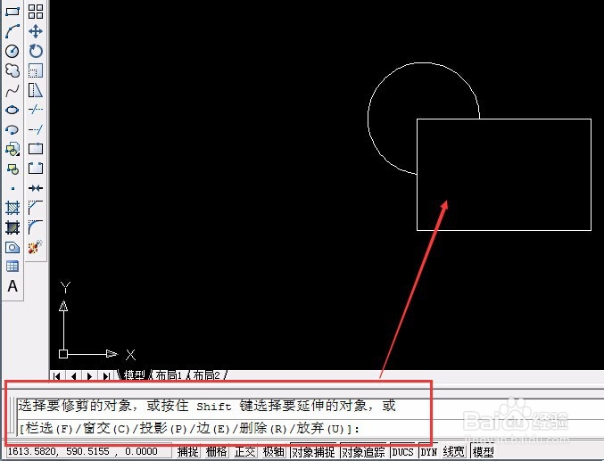The image size is (604, 461).
Task: Select the Circle draw tool
Action: (12, 51)
